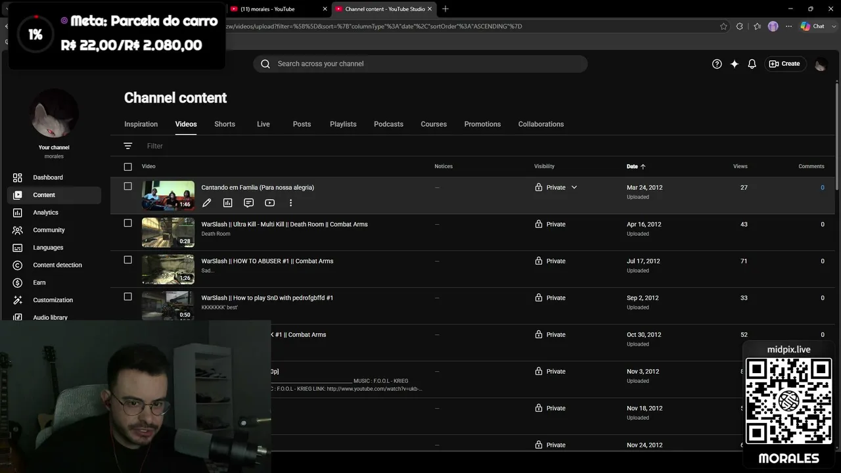The image size is (841, 473).
Task: Click the browser profile avatar
Action: coord(773,26)
